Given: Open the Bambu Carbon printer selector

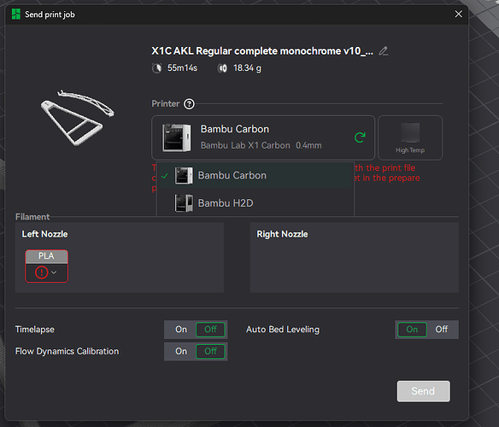Looking at the screenshot, I should 263,137.
